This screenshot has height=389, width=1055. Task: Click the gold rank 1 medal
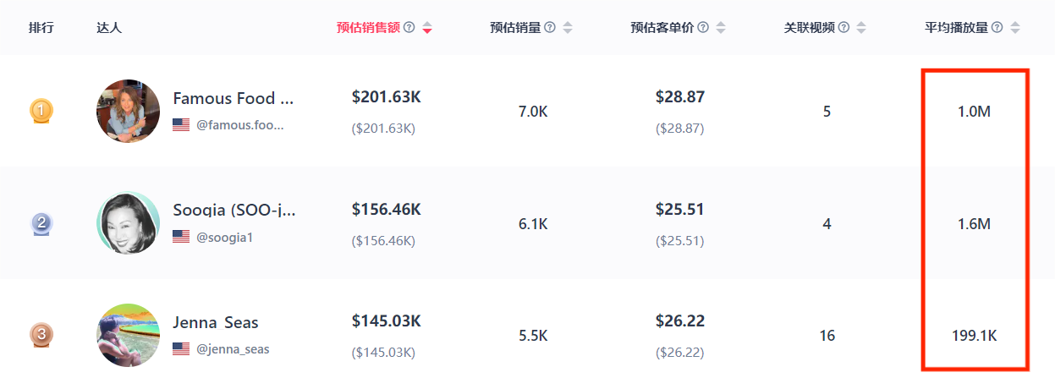(x=41, y=111)
